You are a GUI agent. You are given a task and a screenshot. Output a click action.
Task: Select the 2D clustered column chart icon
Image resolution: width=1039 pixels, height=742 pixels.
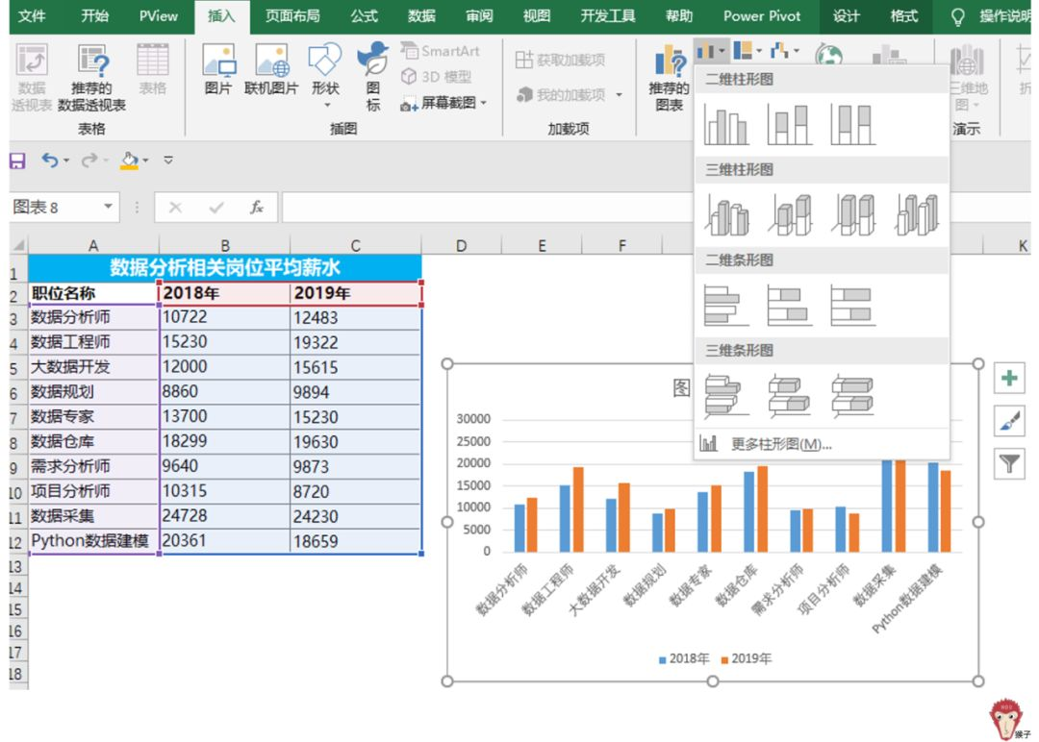click(x=726, y=124)
